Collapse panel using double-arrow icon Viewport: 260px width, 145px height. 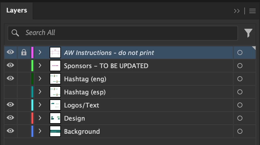(x=237, y=11)
